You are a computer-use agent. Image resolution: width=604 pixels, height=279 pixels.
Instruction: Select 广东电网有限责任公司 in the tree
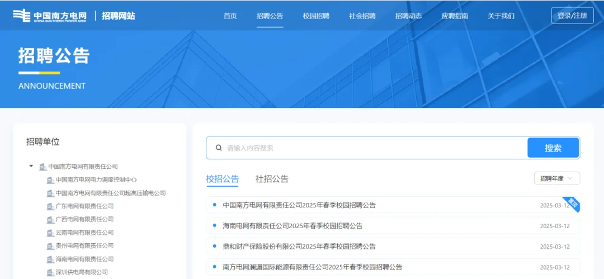coord(85,206)
